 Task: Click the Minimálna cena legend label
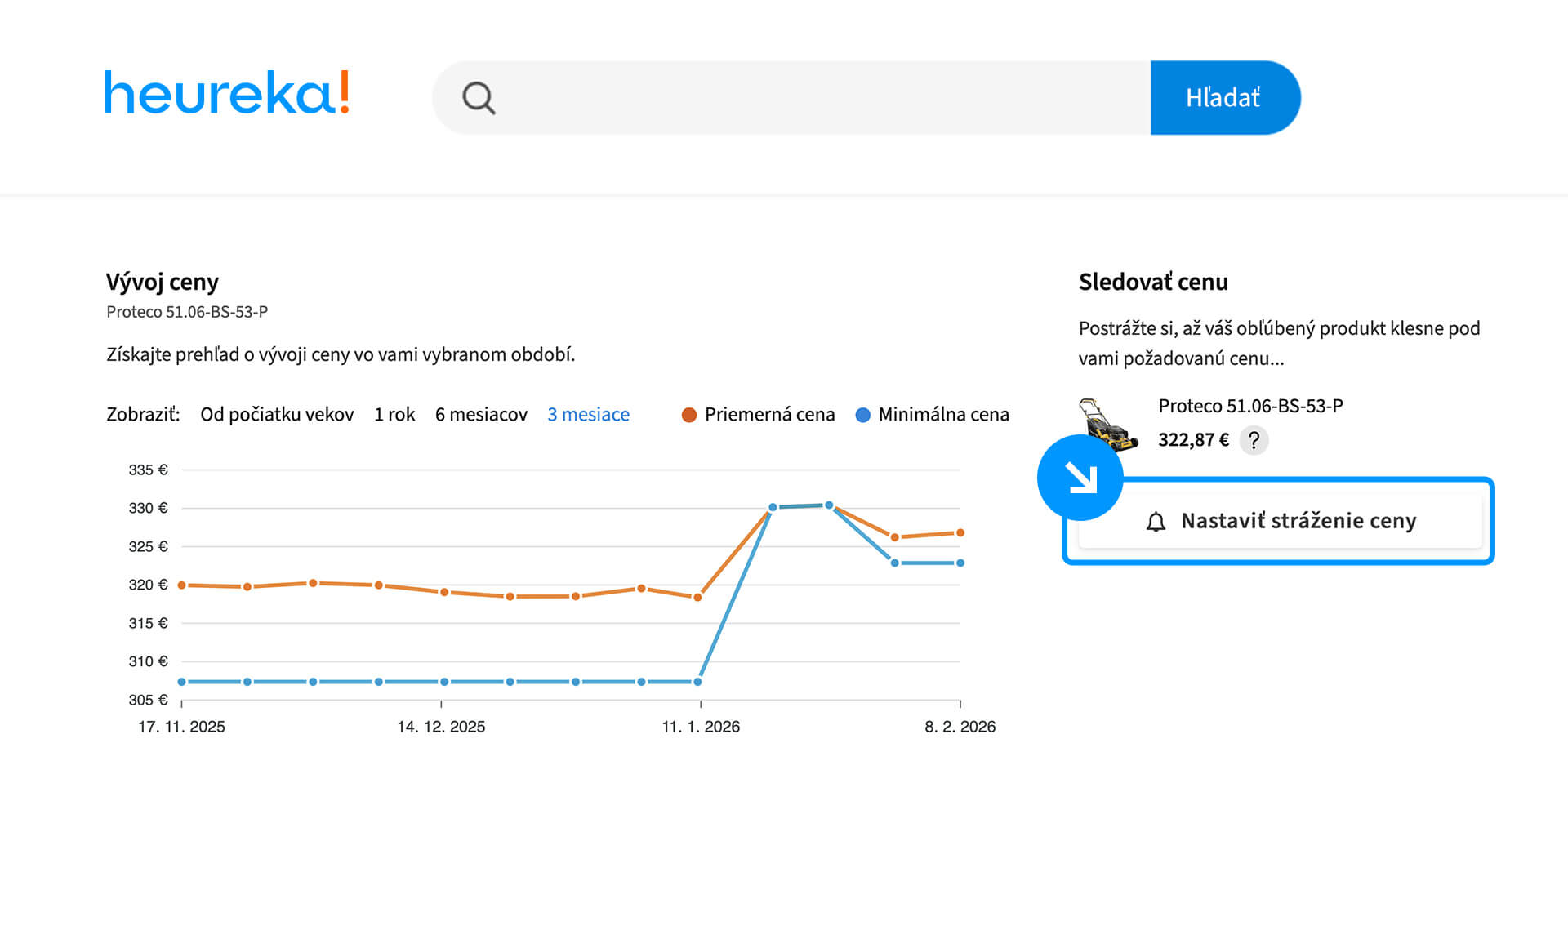(x=943, y=415)
